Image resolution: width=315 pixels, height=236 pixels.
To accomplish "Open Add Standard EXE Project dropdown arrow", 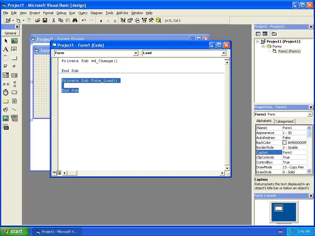I will tap(13, 20).
